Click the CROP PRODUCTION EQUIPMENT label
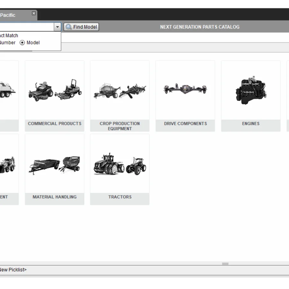Image resolution: width=289 pixels, height=289 pixels. 120,126
